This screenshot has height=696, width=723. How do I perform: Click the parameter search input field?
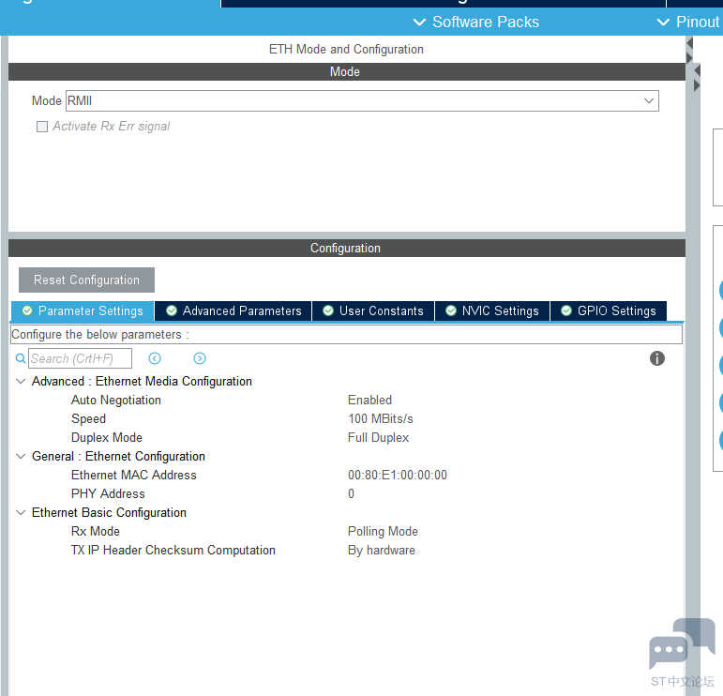pos(80,358)
